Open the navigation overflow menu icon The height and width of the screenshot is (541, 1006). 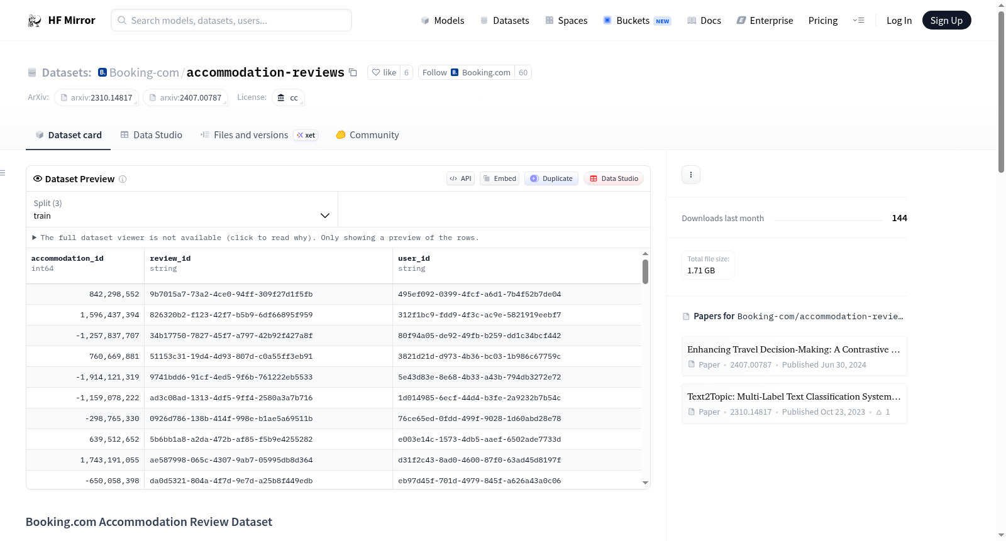[858, 20]
